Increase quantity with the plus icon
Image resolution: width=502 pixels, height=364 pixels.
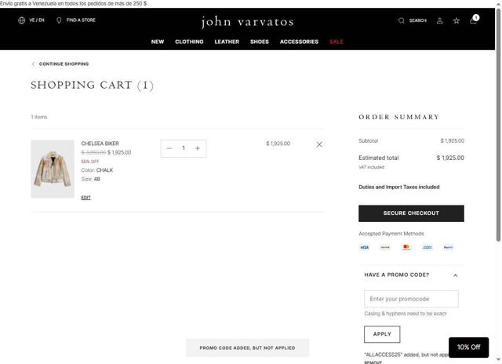[198, 148]
